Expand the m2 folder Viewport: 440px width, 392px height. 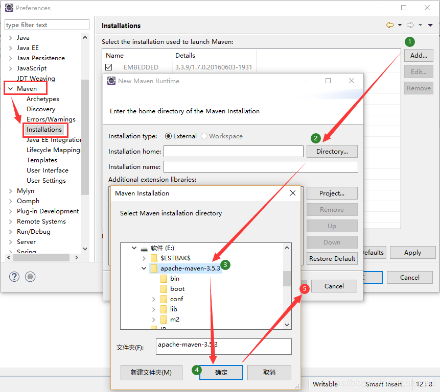pos(153,320)
